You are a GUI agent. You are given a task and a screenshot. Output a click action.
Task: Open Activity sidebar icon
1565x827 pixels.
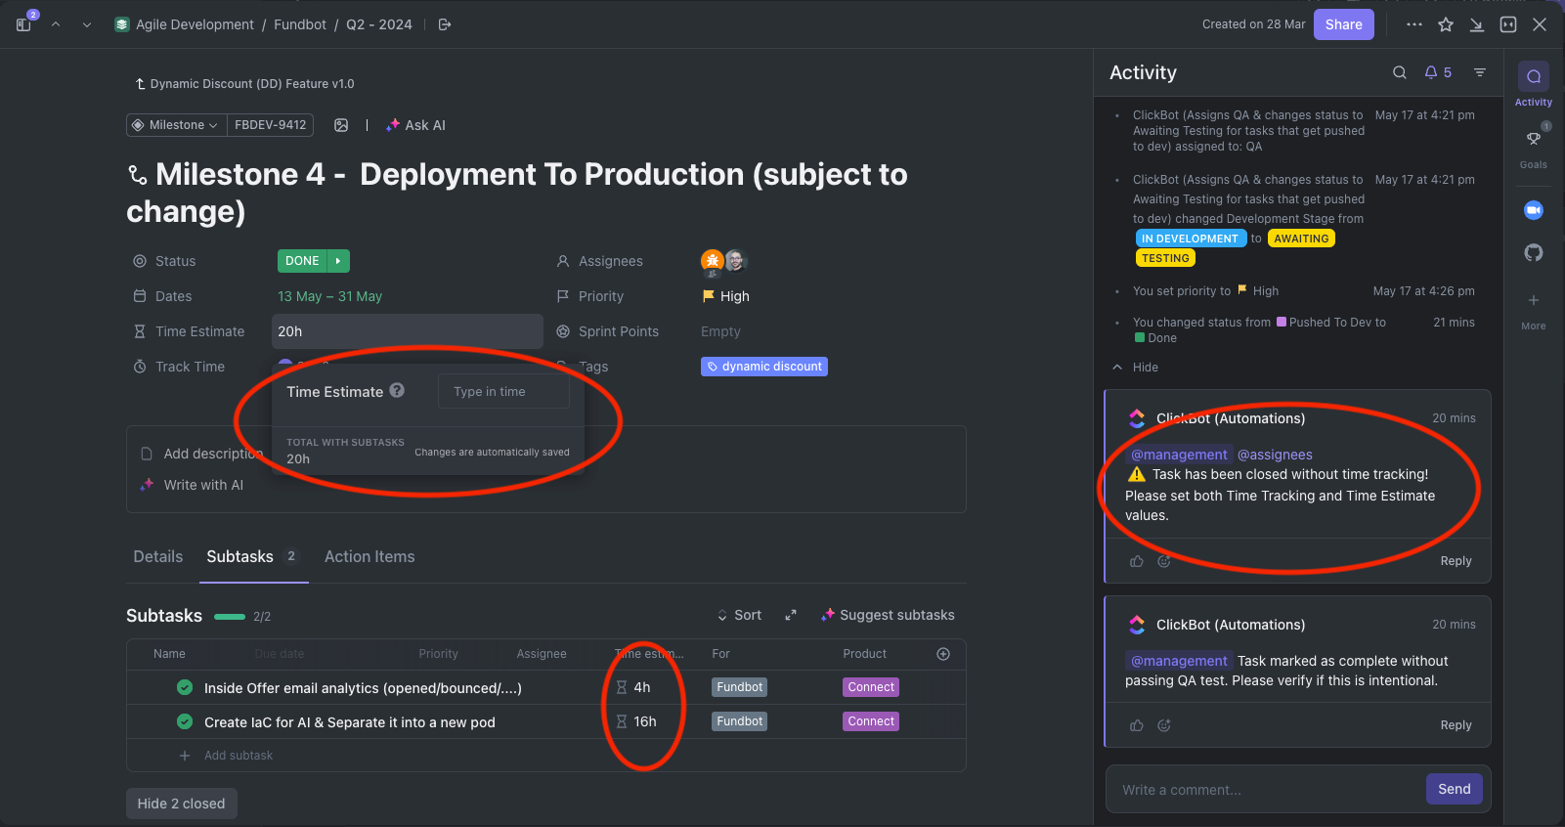[x=1534, y=77]
